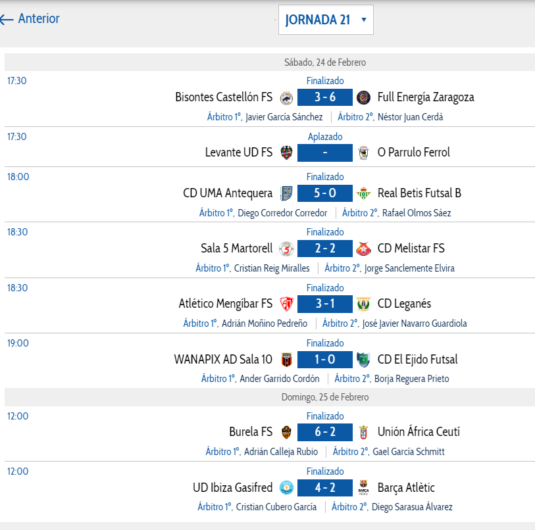
Task: Click the Levante UD FS club badge
Action: (x=286, y=153)
